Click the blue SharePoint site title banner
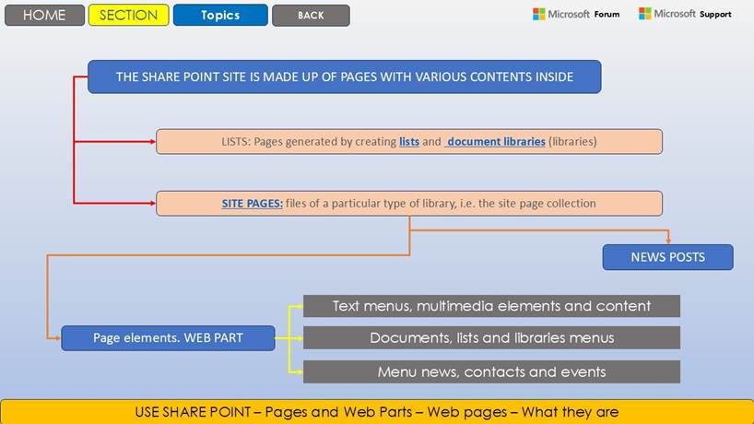754x424 pixels. click(x=344, y=77)
